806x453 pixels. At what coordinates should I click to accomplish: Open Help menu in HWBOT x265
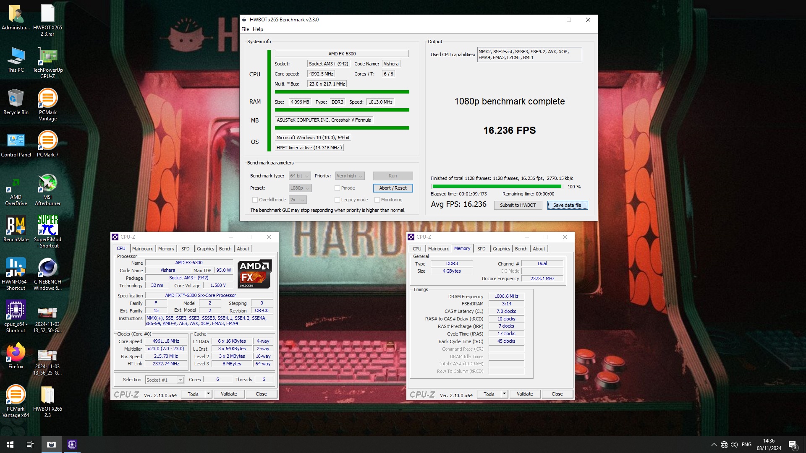[258, 29]
